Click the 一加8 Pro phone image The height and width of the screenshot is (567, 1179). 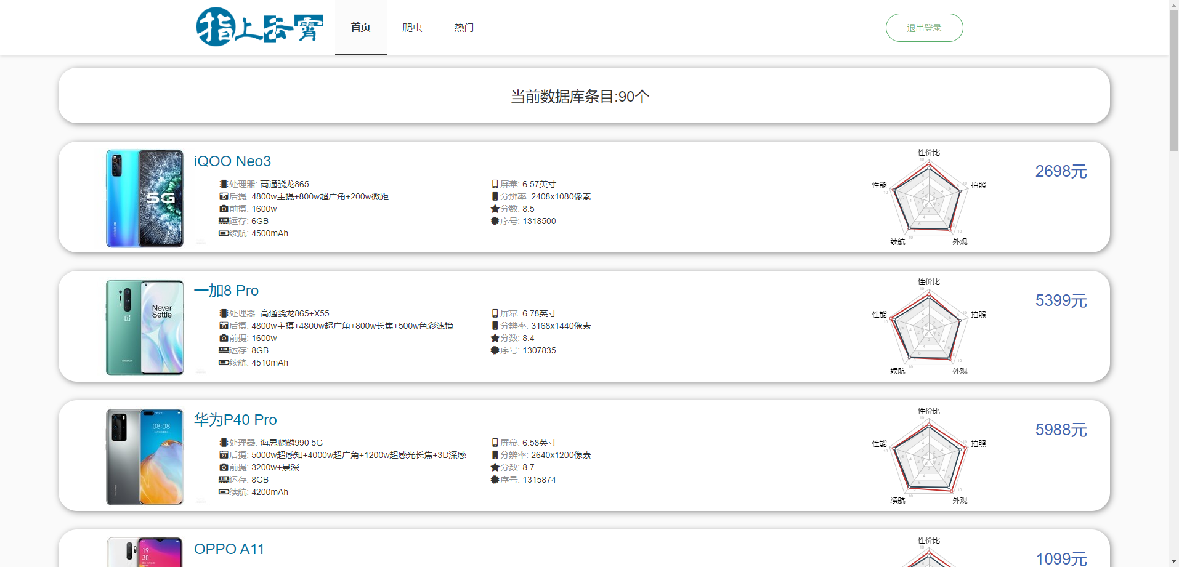(145, 328)
